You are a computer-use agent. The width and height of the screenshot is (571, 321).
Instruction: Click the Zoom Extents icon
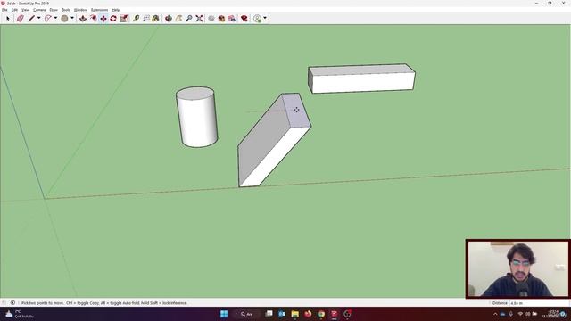[199, 18]
